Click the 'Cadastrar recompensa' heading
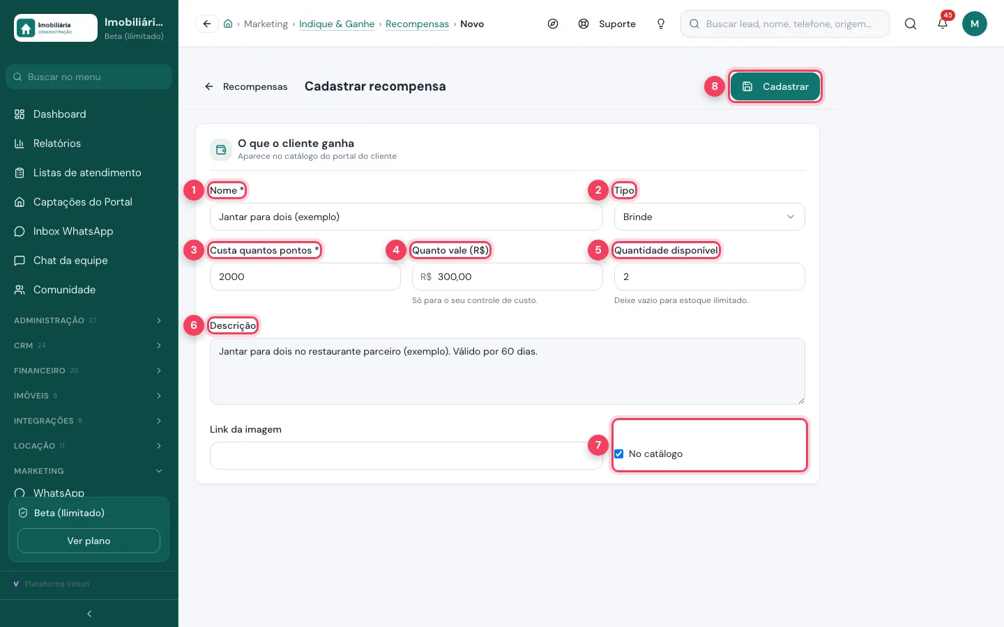Screen dimensions: 1004x627 click(x=375, y=86)
